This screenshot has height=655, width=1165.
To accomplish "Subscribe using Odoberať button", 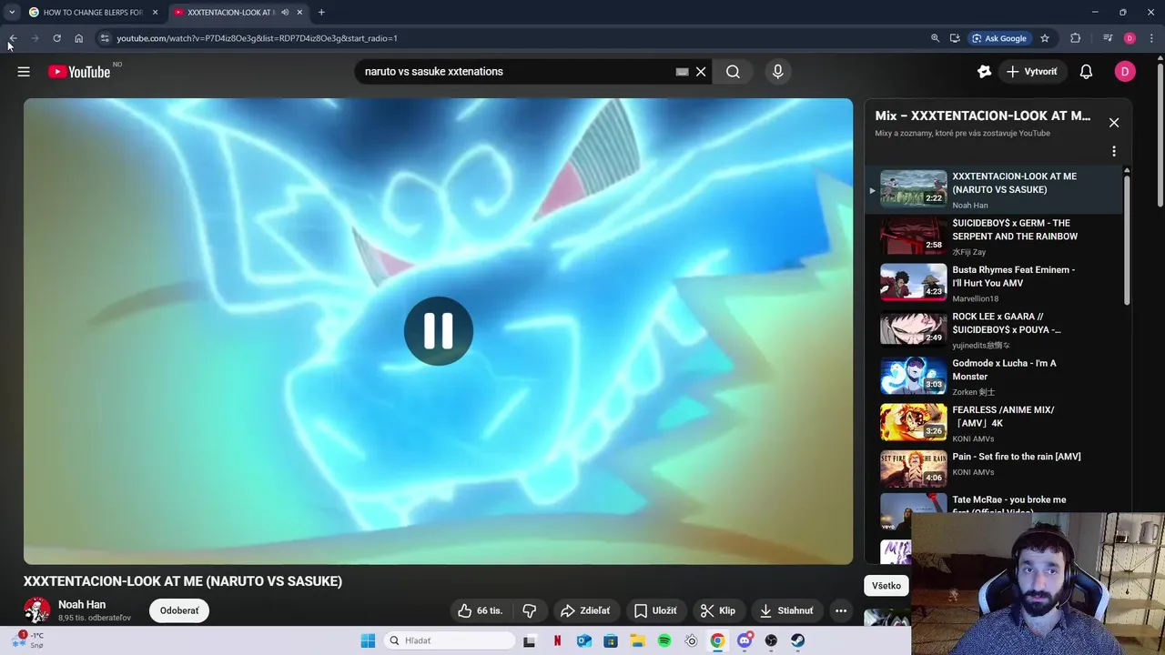I will 179,610.
